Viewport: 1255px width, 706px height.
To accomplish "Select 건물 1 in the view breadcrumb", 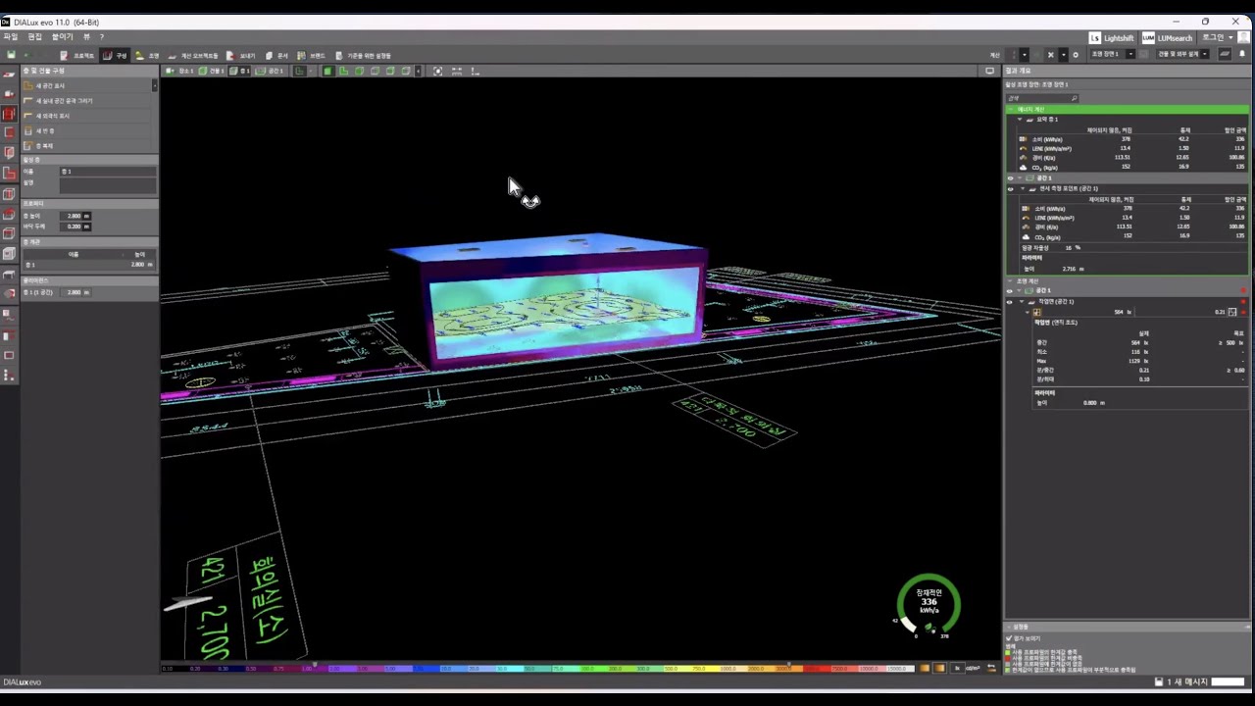I will (x=212, y=71).
